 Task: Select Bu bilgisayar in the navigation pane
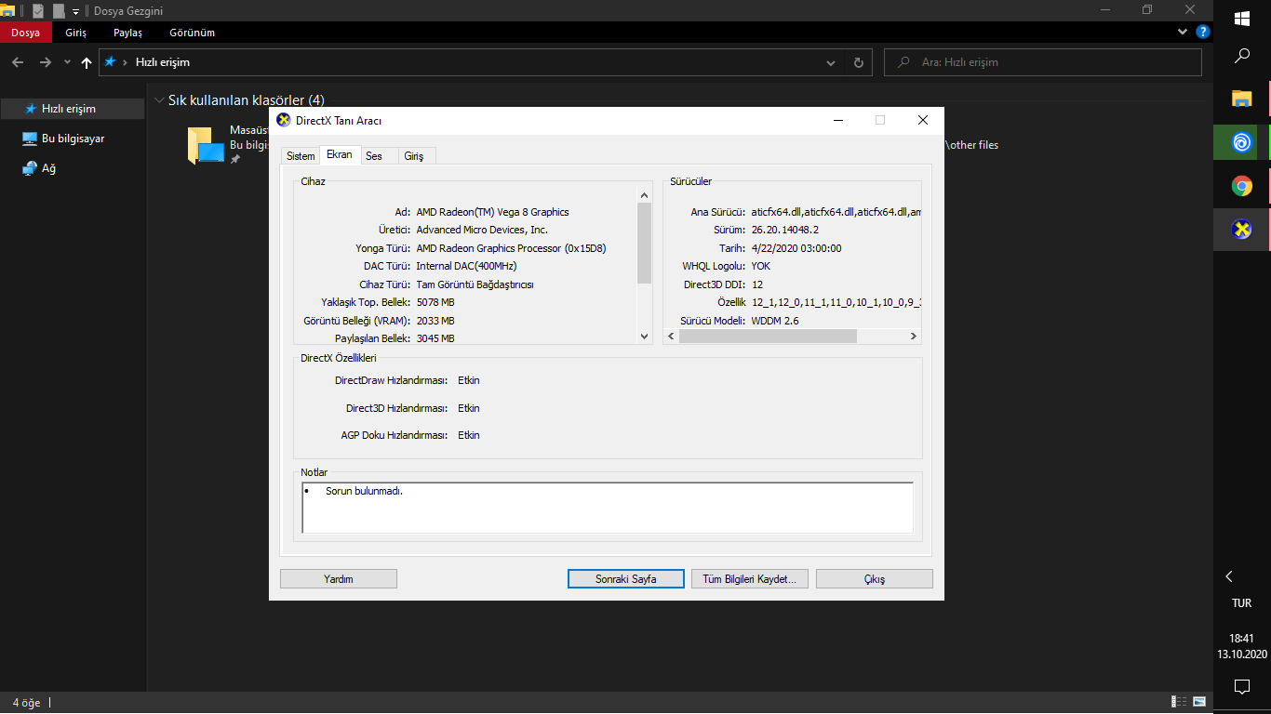point(73,139)
